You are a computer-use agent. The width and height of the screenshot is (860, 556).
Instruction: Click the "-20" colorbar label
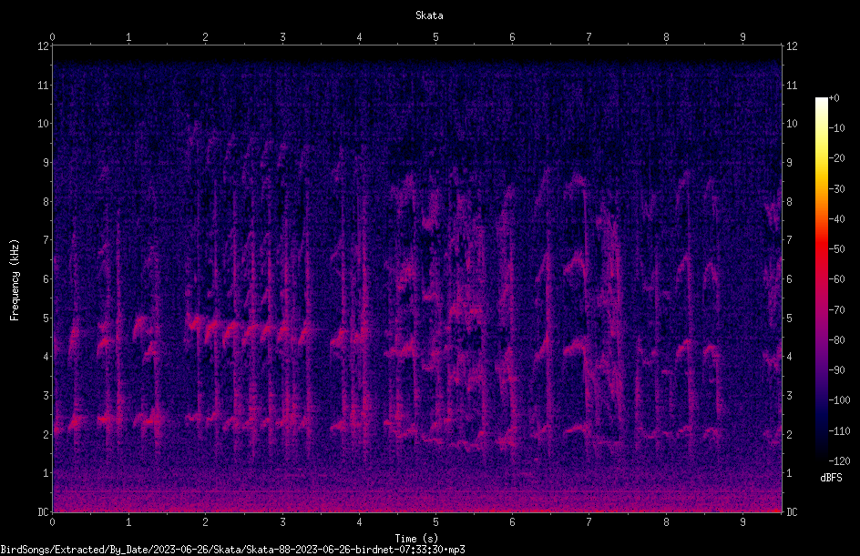(x=837, y=158)
